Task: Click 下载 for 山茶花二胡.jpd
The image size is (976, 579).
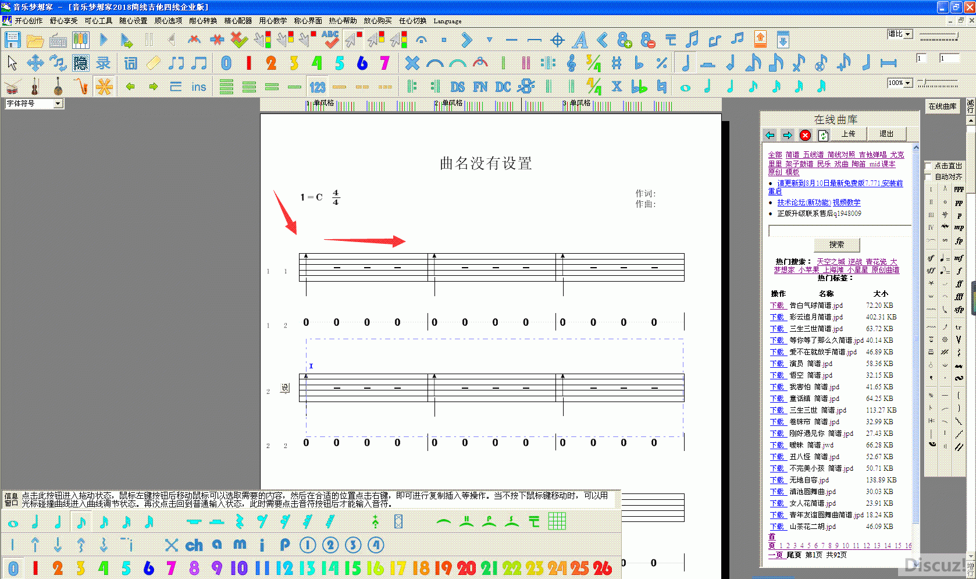Action: 777,527
